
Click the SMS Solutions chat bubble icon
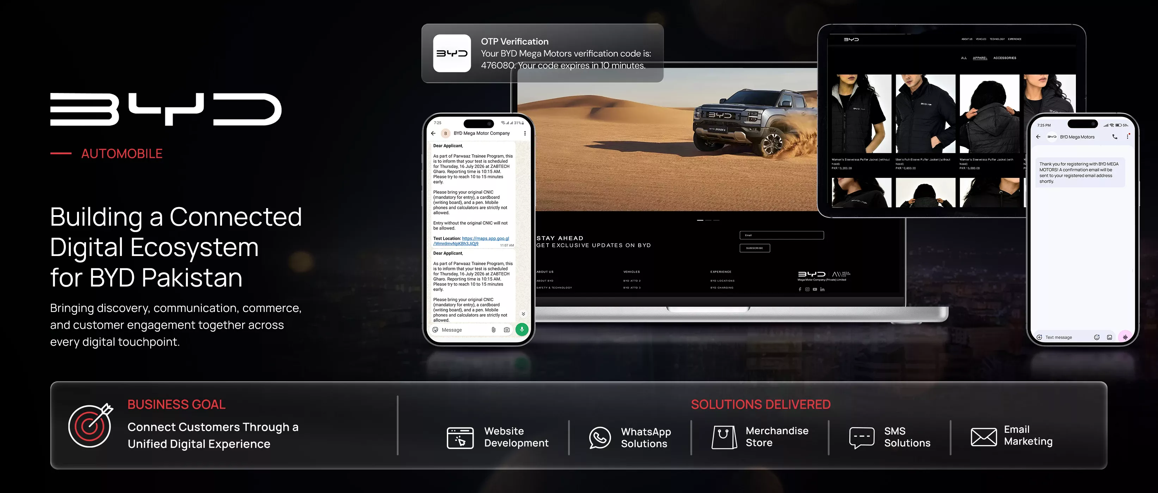tap(861, 437)
